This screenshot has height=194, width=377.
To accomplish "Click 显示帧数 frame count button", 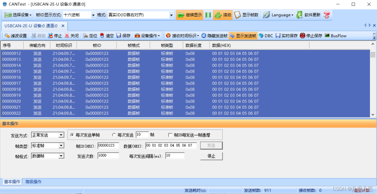I will 246,15.
